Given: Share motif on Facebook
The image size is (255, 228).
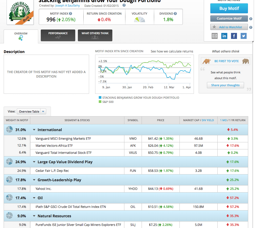Looking at the screenshot, I should 234,36.
